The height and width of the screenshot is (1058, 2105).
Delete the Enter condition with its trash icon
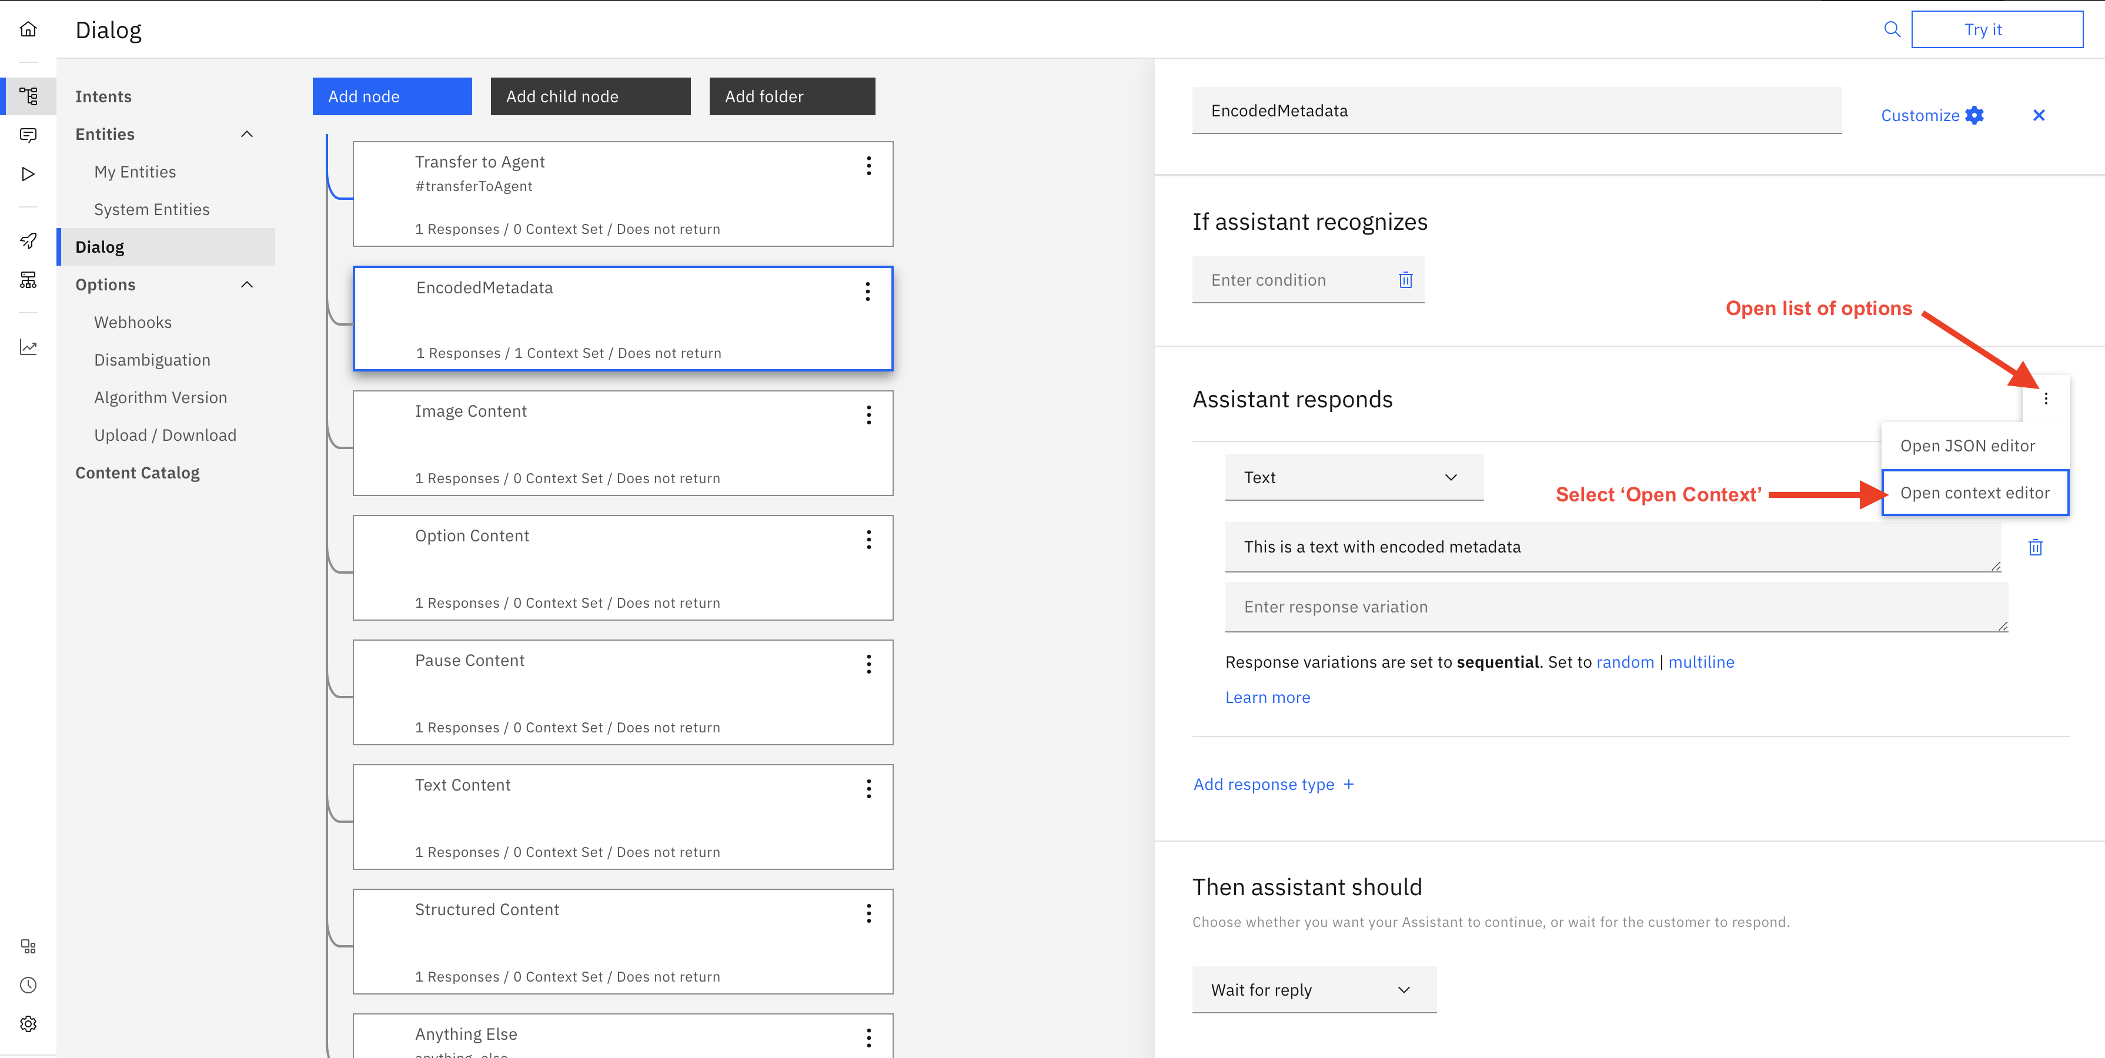tap(1405, 280)
